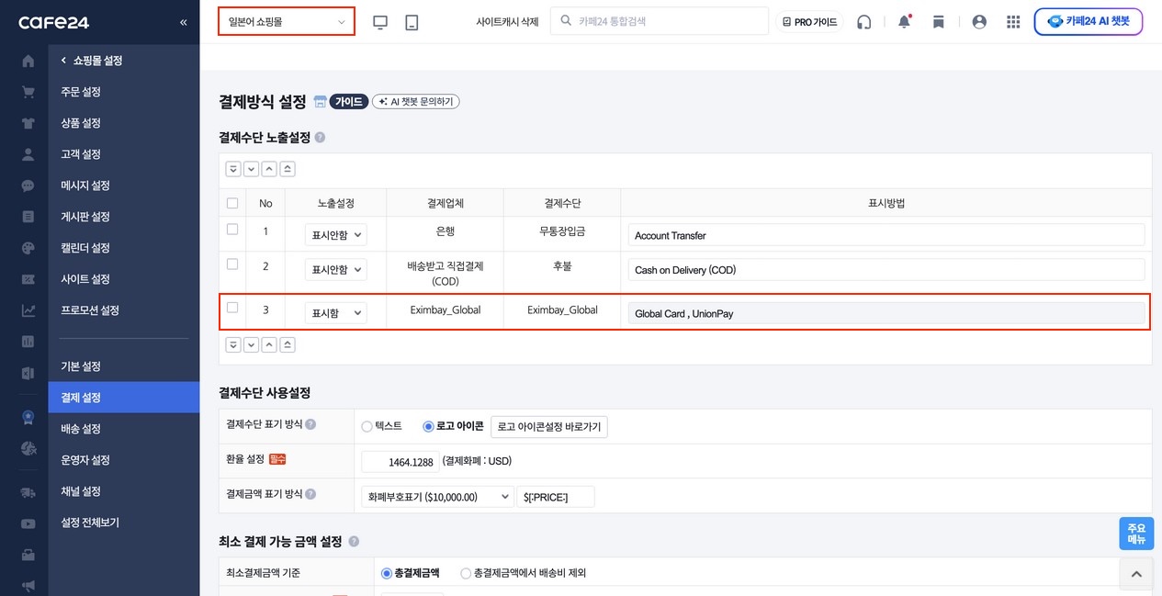The image size is (1162, 596).
Task: Open the notification bell icon
Action: click(x=904, y=22)
